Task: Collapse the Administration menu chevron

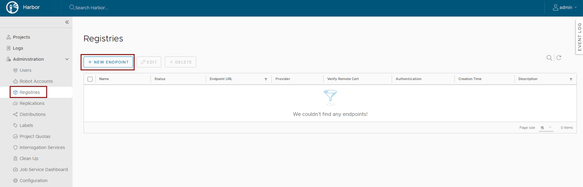Action: 67,59
